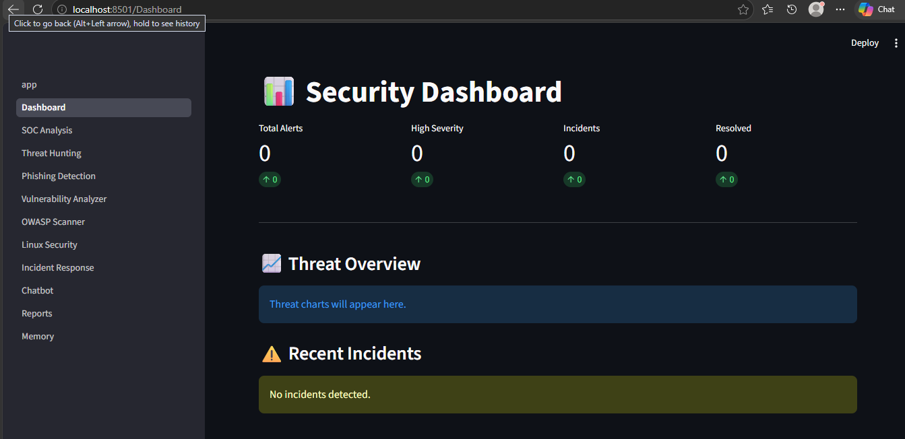Click the site info icon in address bar

click(x=62, y=9)
